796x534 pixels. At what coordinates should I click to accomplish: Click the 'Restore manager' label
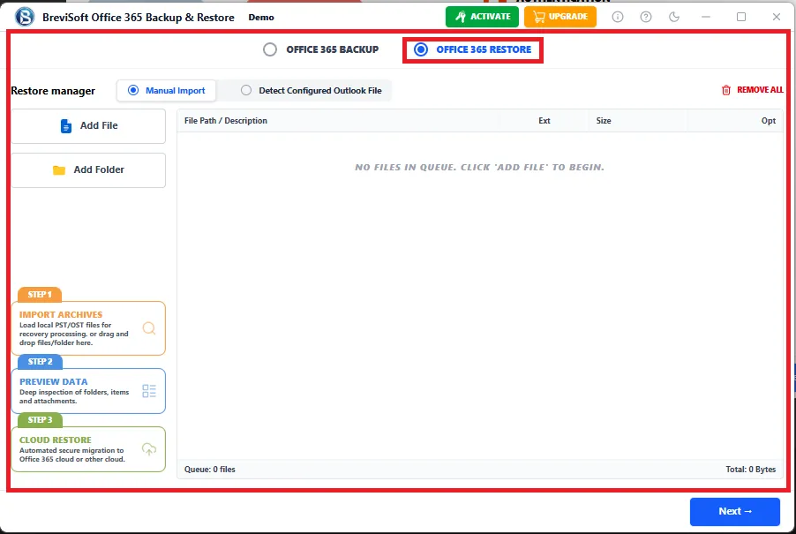[53, 91]
